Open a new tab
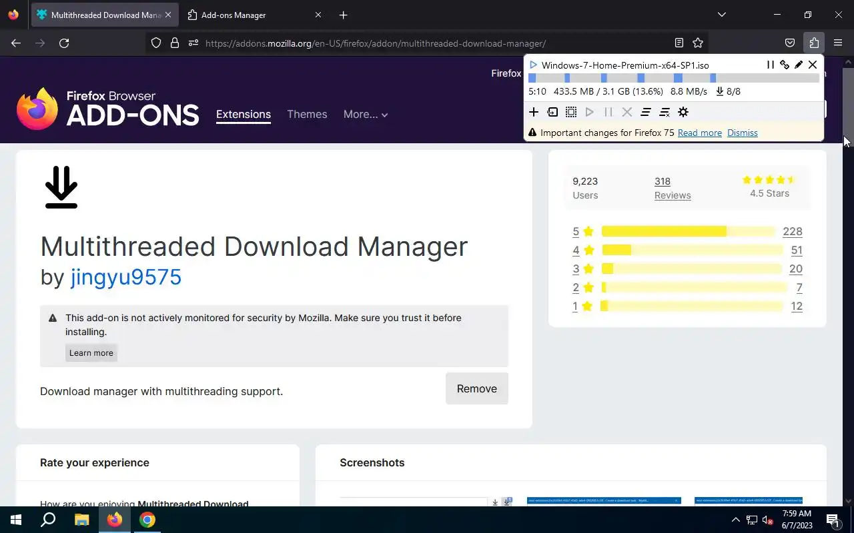Viewport: 854px width, 533px height. [x=343, y=15]
